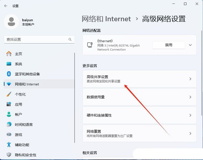The height and width of the screenshot is (160, 203).
Task: Go back with the 网络和 Internet breadcrumb
Action: coord(106,19)
